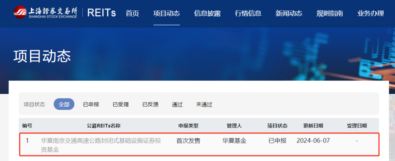Open the 新闻动态 menu item
Viewport: 395px width, 161px height.
(289, 13)
